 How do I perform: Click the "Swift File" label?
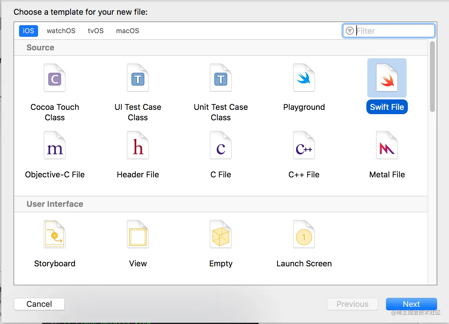coord(387,107)
